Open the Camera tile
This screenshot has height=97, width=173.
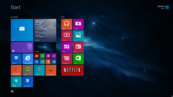(x=78, y=24)
